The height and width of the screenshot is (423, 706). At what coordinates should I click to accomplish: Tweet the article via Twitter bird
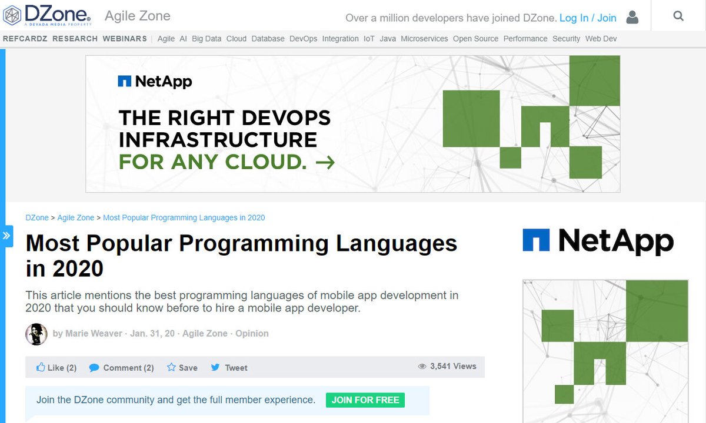tap(215, 367)
